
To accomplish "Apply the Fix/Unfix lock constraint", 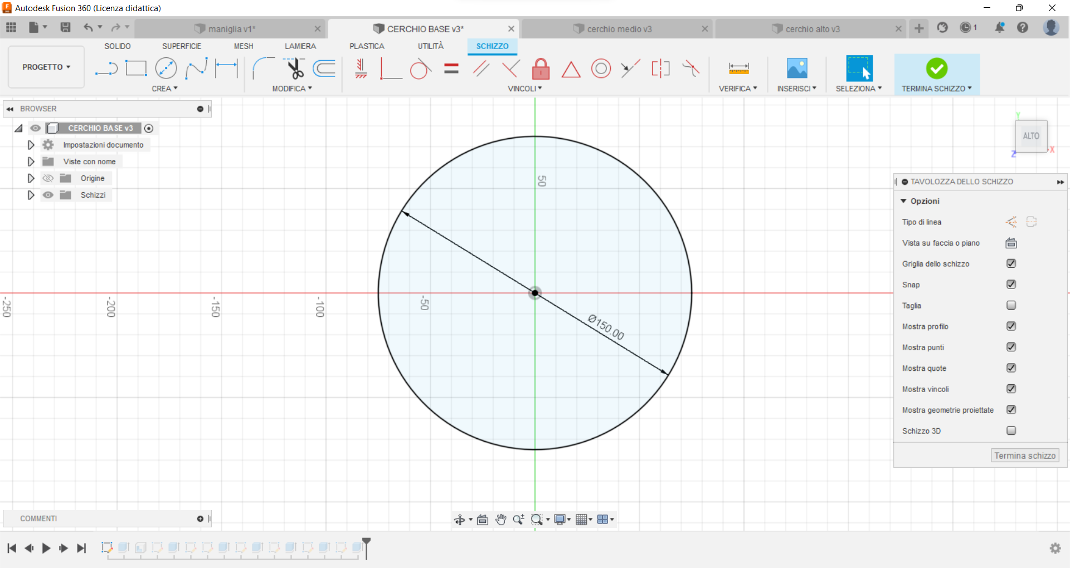I will point(541,68).
